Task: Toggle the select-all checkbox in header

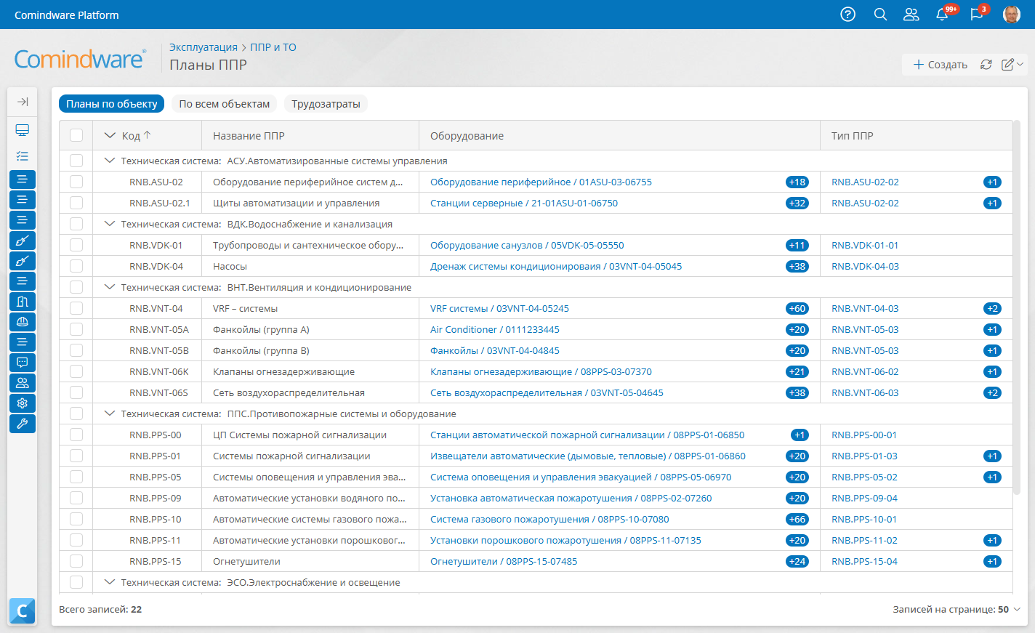Action: 76,135
